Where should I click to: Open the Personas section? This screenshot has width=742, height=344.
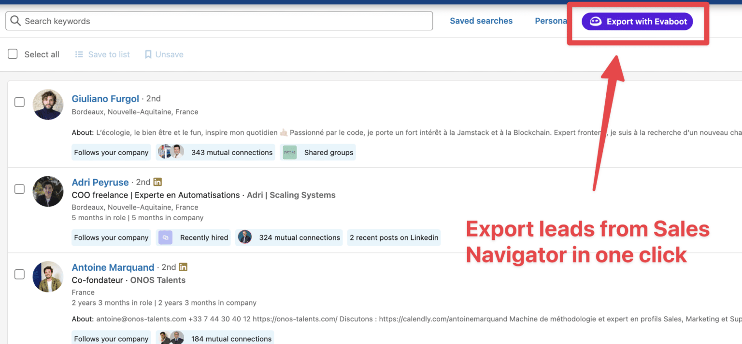[x=551, y=21]
